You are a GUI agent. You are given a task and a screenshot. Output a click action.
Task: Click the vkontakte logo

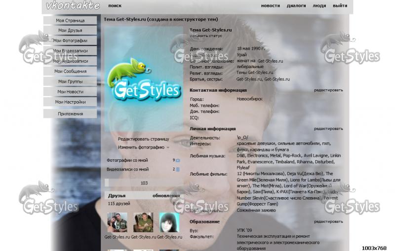[73, 5]
